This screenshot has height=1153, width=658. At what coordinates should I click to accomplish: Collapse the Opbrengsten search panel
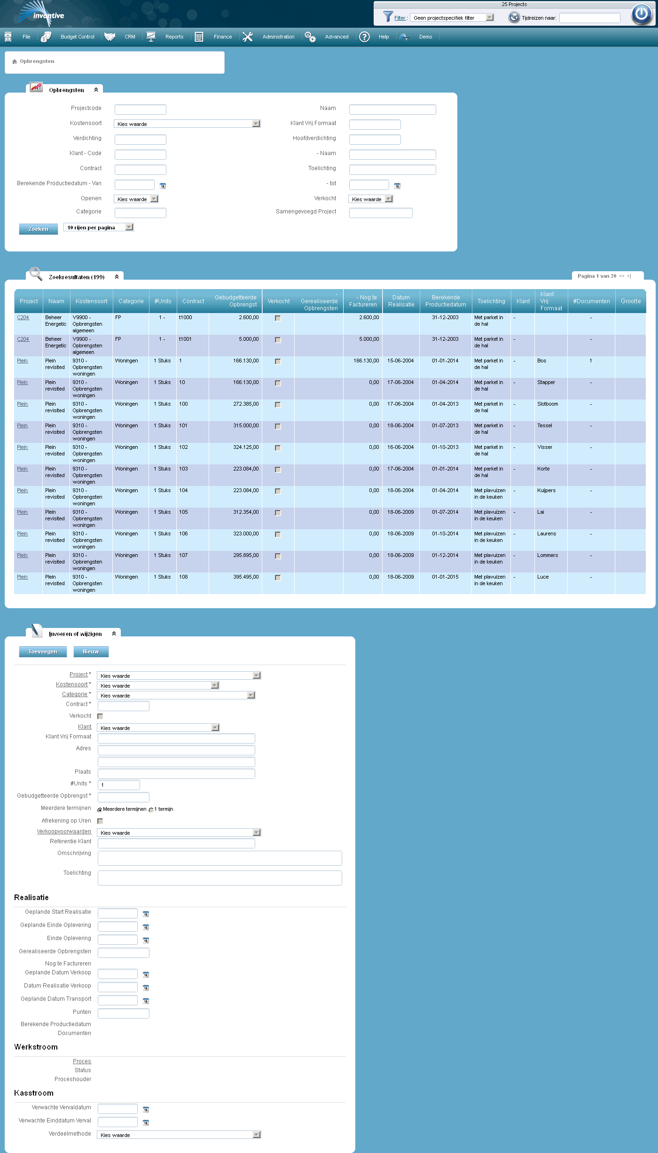96,90
